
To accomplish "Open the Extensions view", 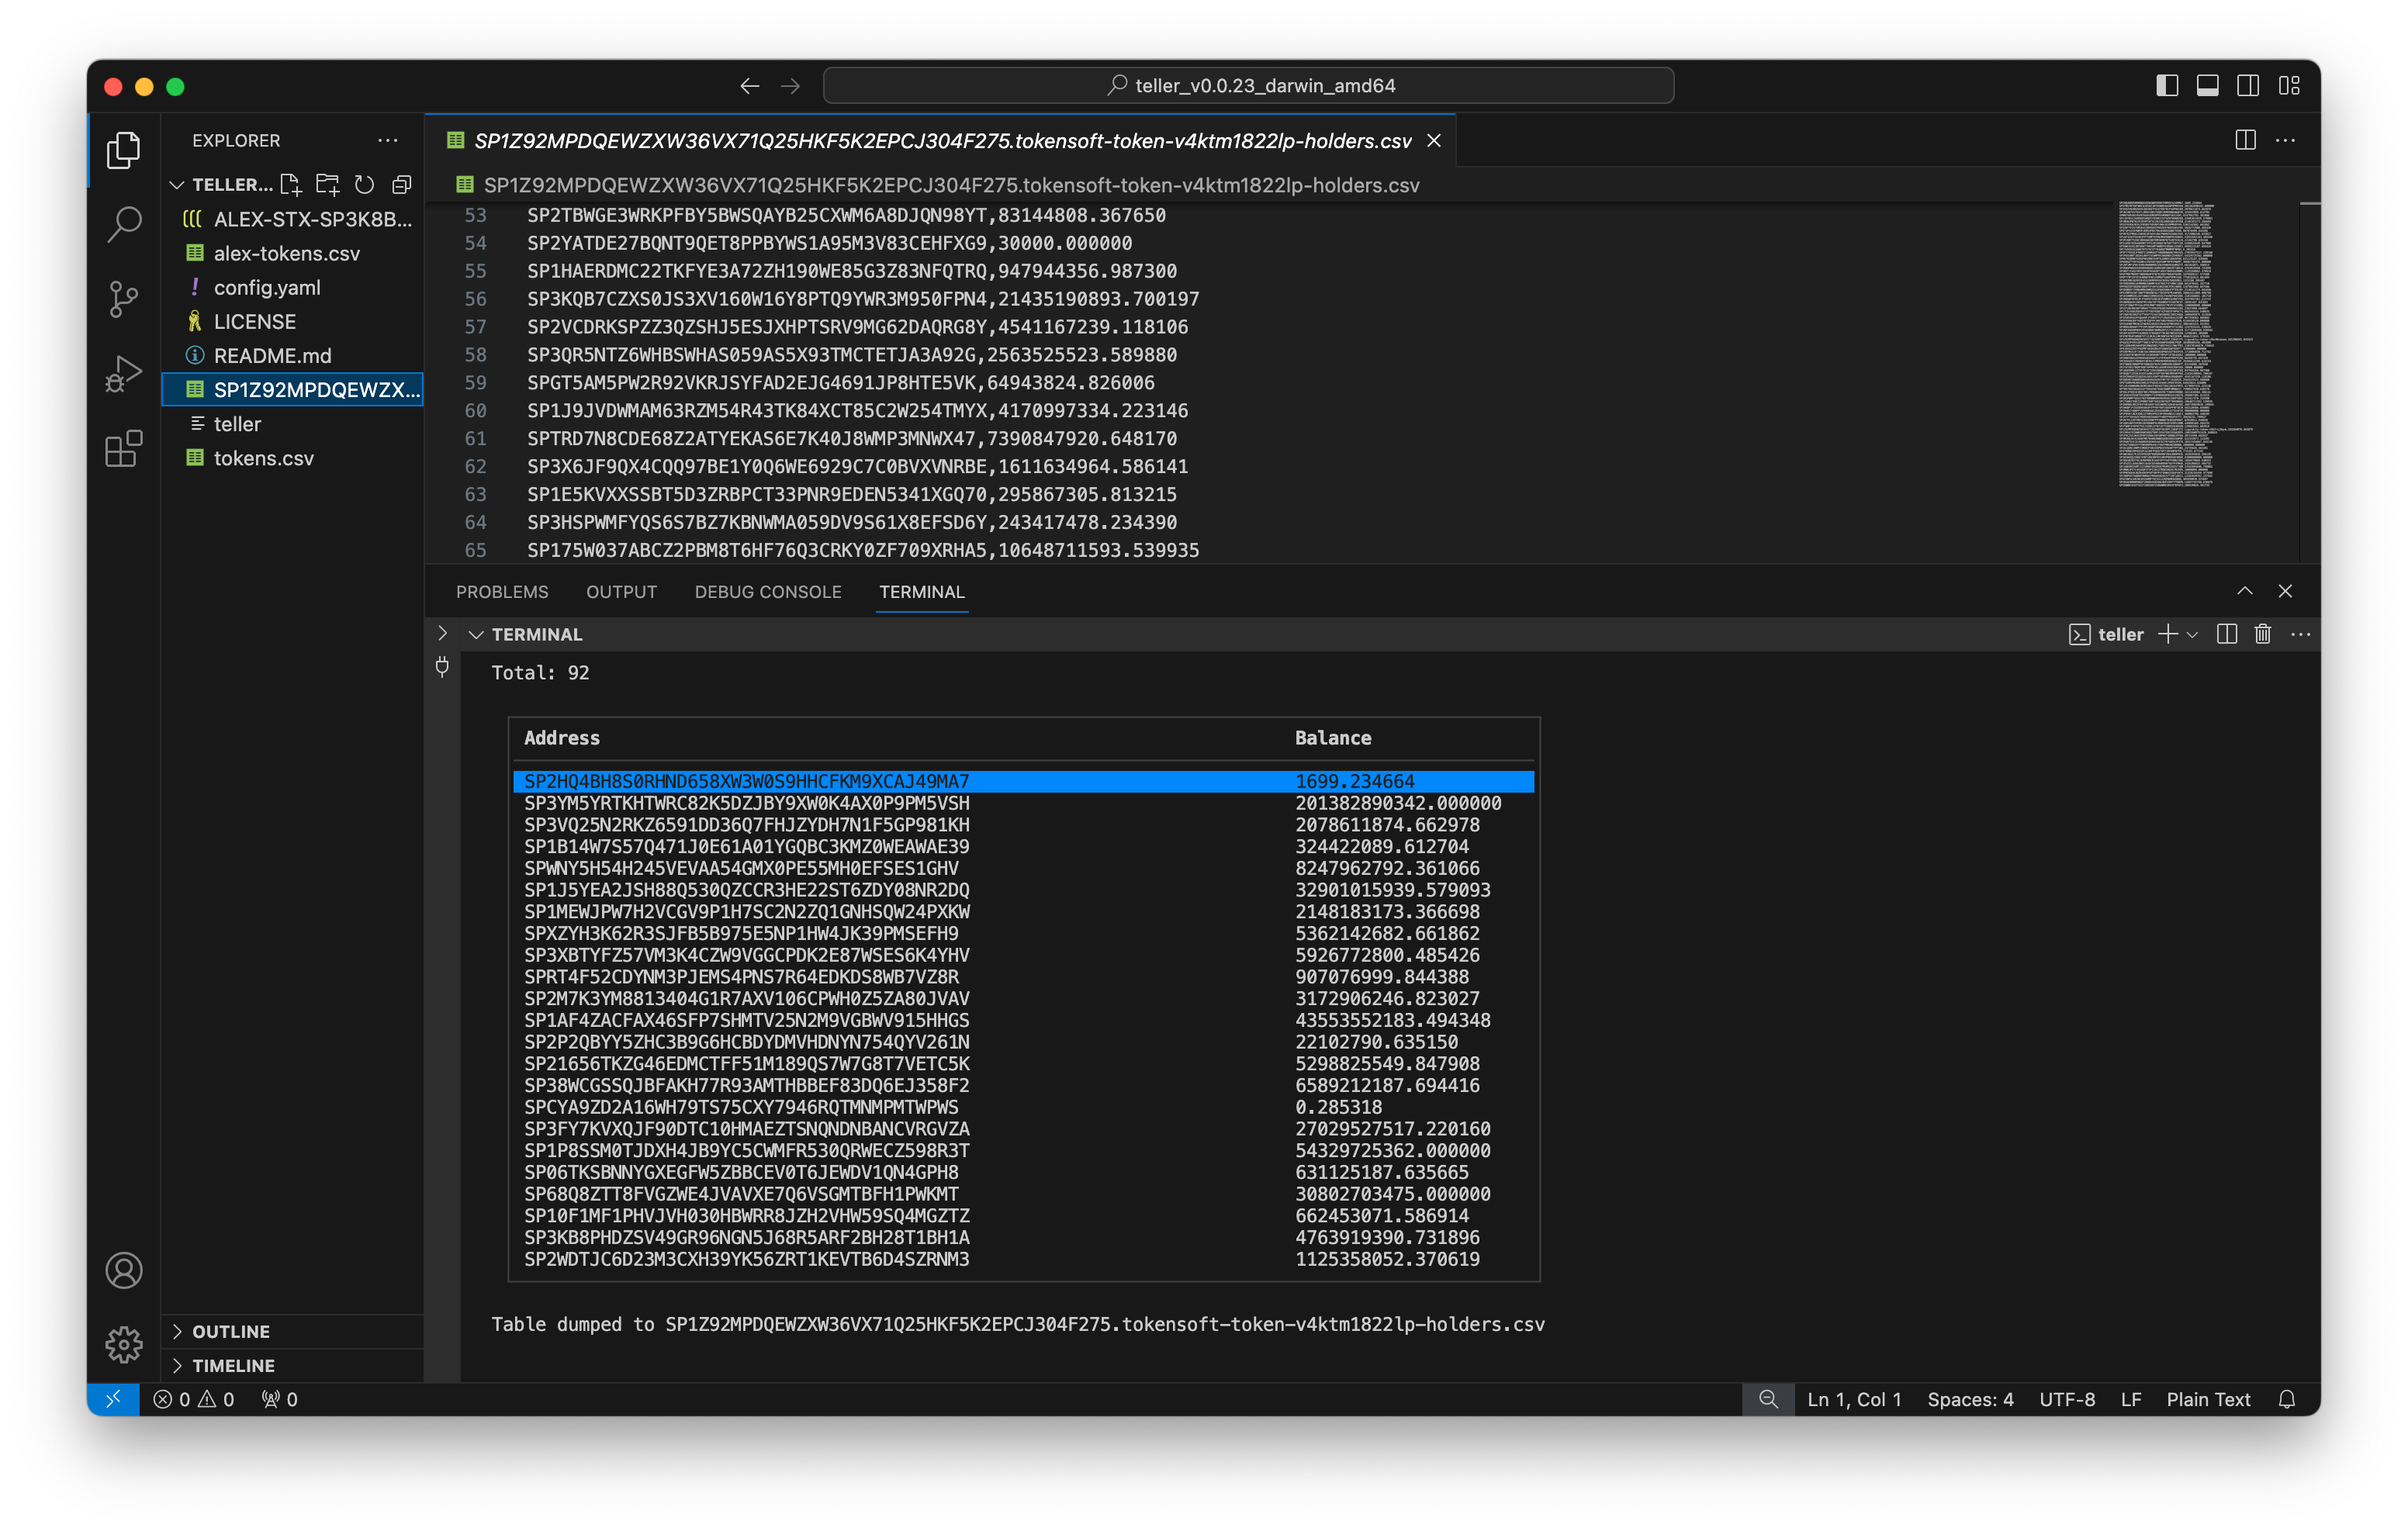I will click(123, 449).
